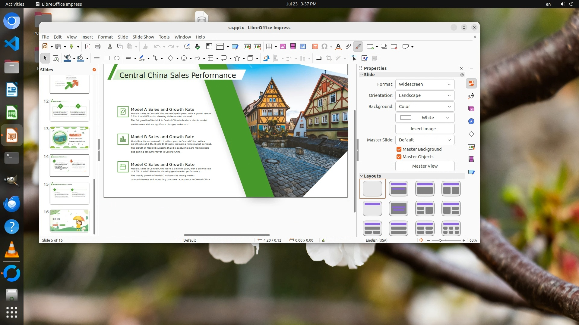Open the Format Widescreen dropdown
Screen dimensions: 579x325
point(425,84)
